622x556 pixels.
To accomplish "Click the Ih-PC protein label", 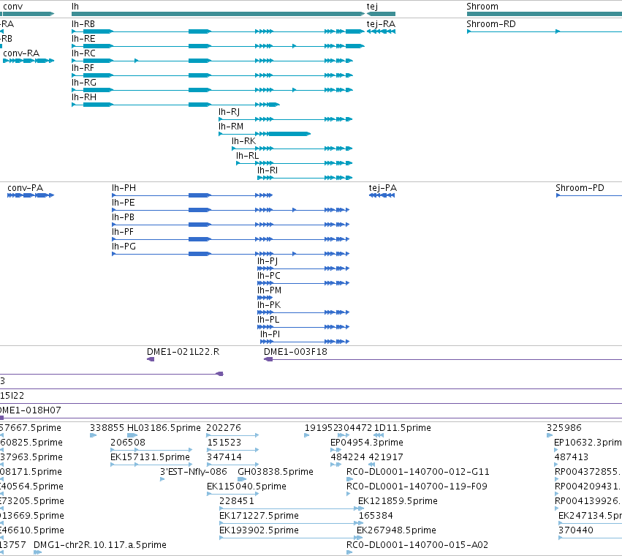I will 268,276.
